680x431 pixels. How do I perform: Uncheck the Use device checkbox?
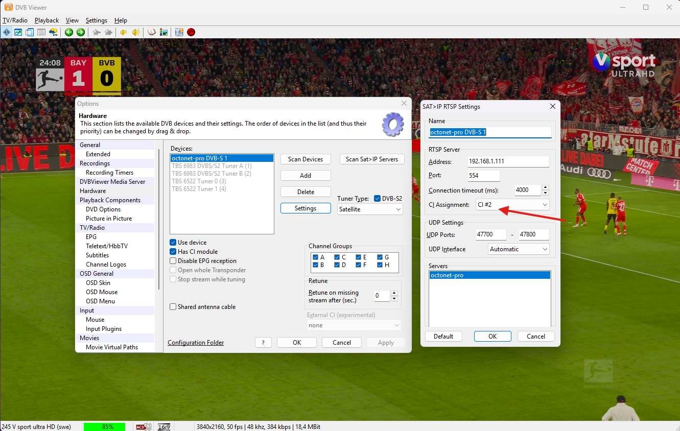click(173, 243)
